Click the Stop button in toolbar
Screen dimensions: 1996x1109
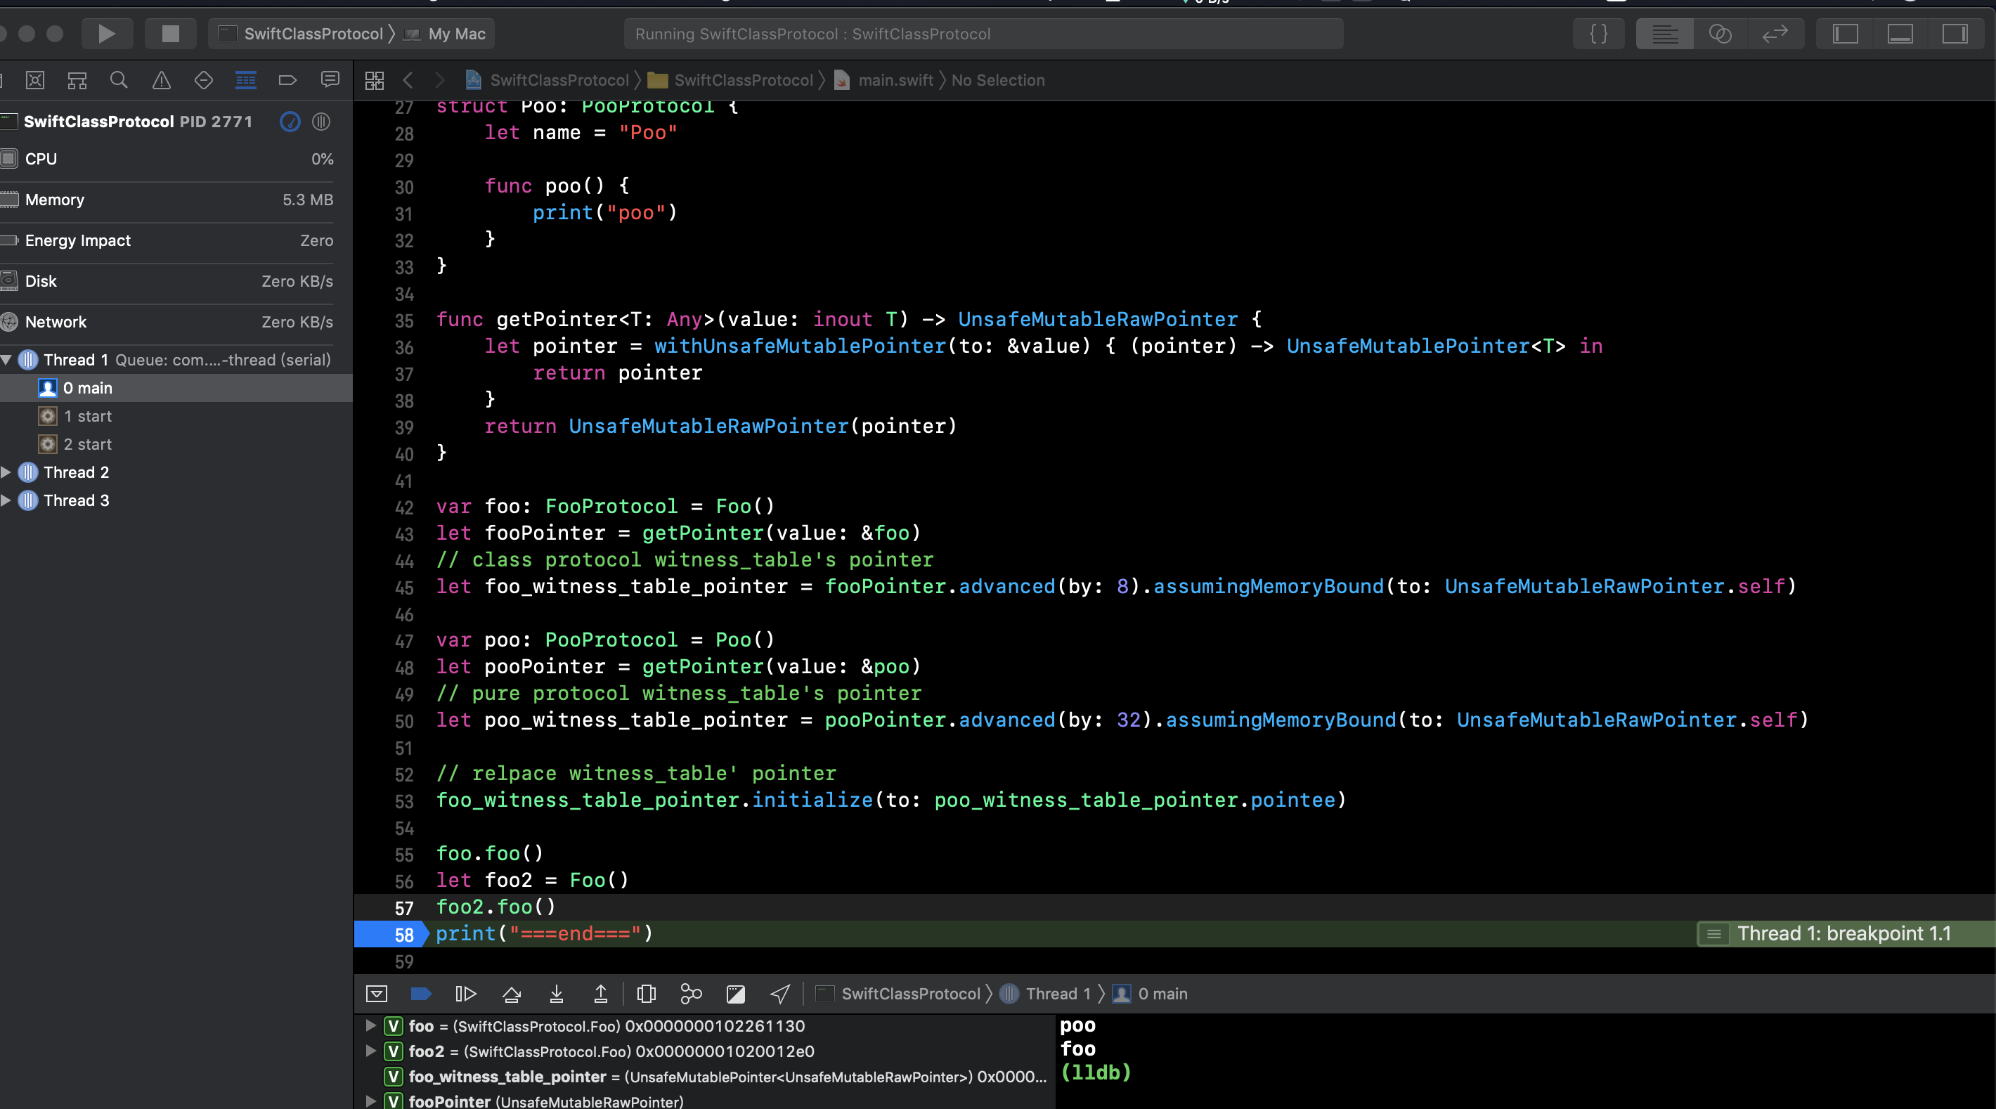pos(169,33)
